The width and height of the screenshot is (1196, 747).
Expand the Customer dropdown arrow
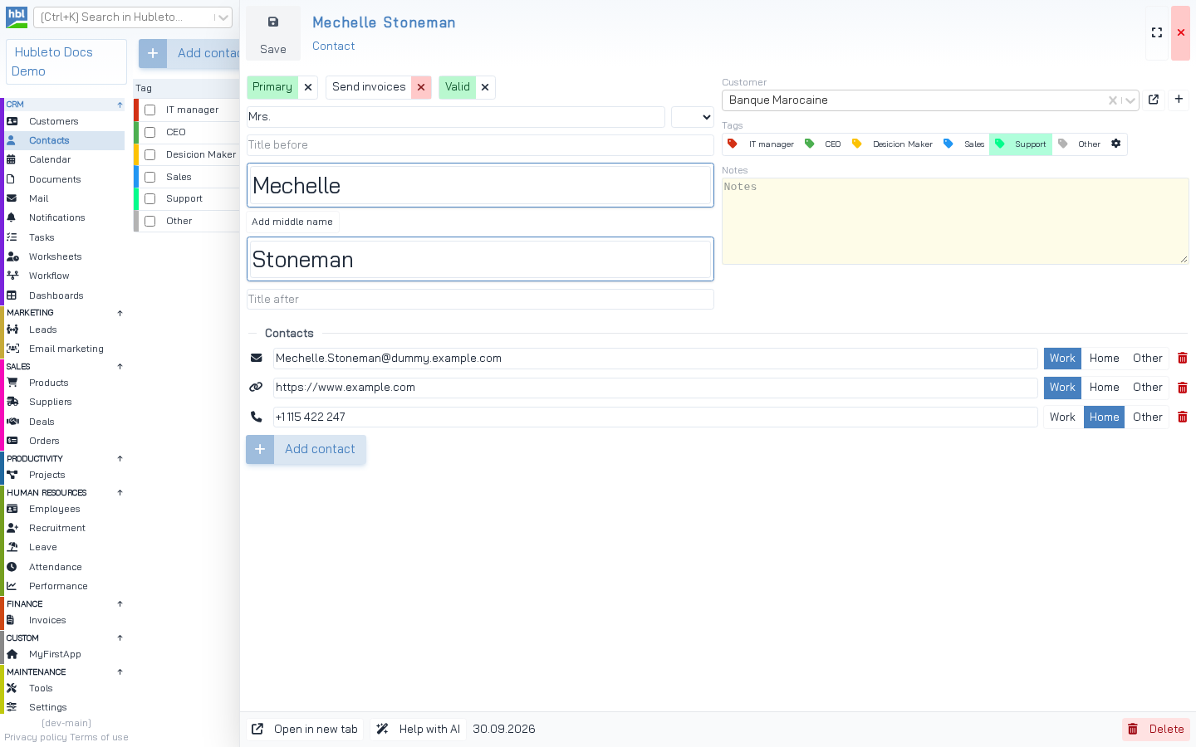pos(1130,100)
